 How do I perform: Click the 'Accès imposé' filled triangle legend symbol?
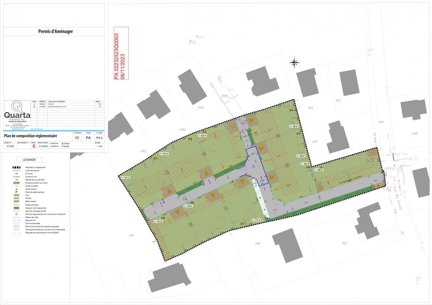(16, 189)
